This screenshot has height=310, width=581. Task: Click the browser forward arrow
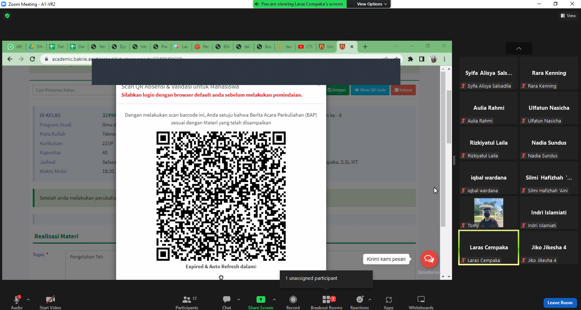point(21,59)
